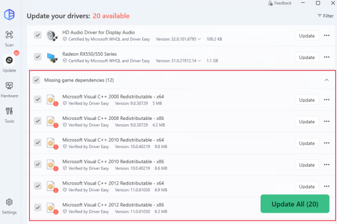
Task: Click the HD Audio Driver speaker icon
Action: pyautogui.click(x=52, y=35)
